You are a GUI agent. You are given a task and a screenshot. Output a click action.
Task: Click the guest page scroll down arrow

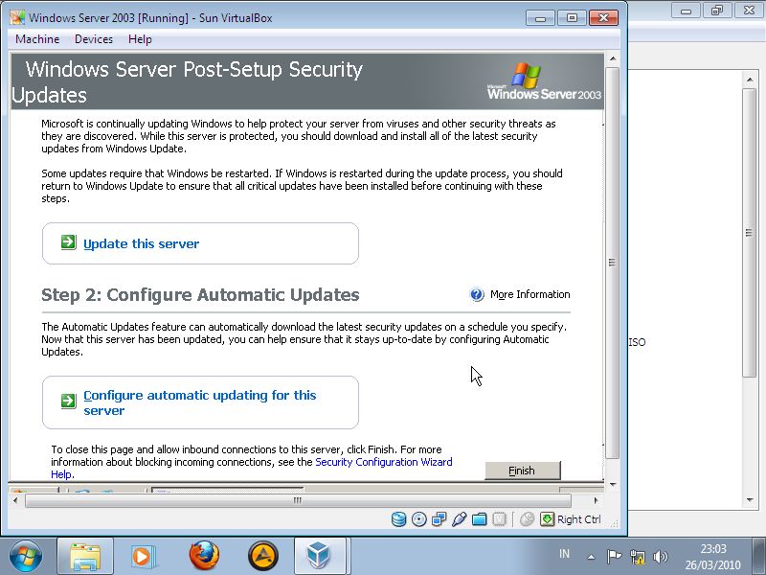click(613, 485)
